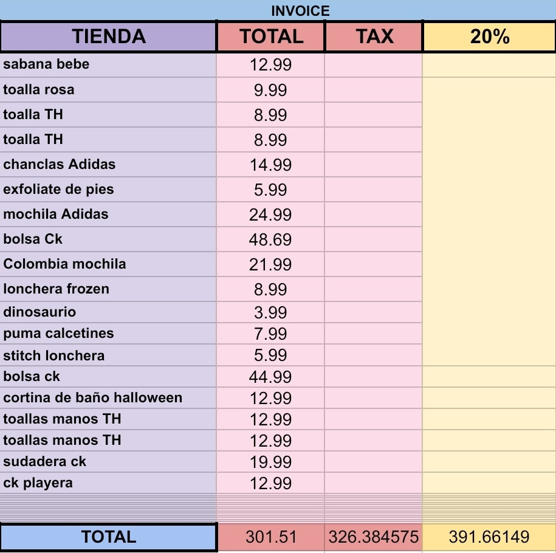Click the INVOICE title cell
556x553 pixels.
point(300,10)
